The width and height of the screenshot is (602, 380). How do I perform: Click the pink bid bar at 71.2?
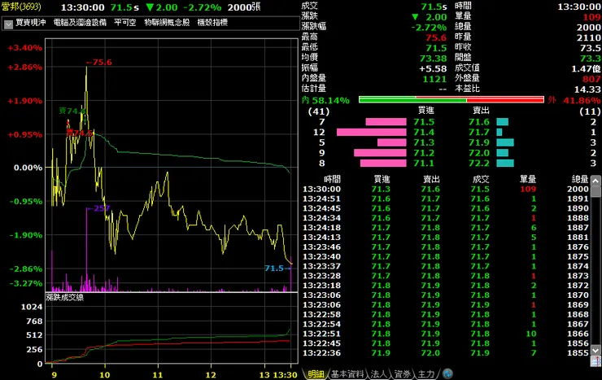point(380,153)
